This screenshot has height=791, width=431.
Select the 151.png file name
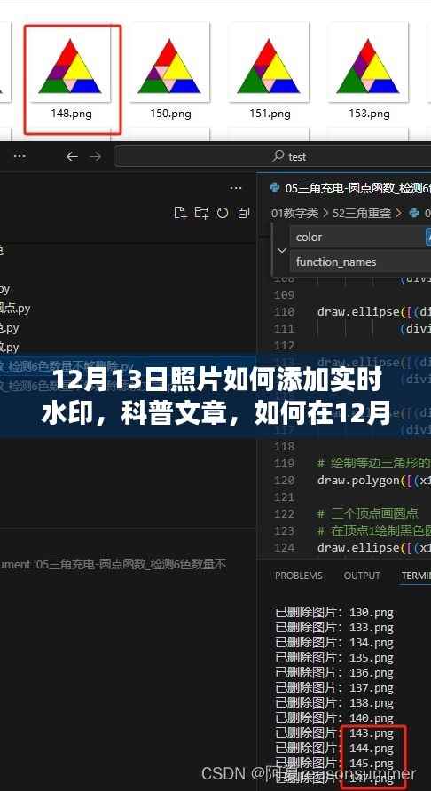(x=270, y=114)
